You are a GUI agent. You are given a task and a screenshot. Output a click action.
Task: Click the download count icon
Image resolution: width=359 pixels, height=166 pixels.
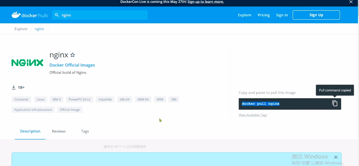click(x=14, y=87)
